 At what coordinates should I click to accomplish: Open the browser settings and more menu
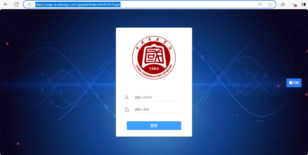294,4
